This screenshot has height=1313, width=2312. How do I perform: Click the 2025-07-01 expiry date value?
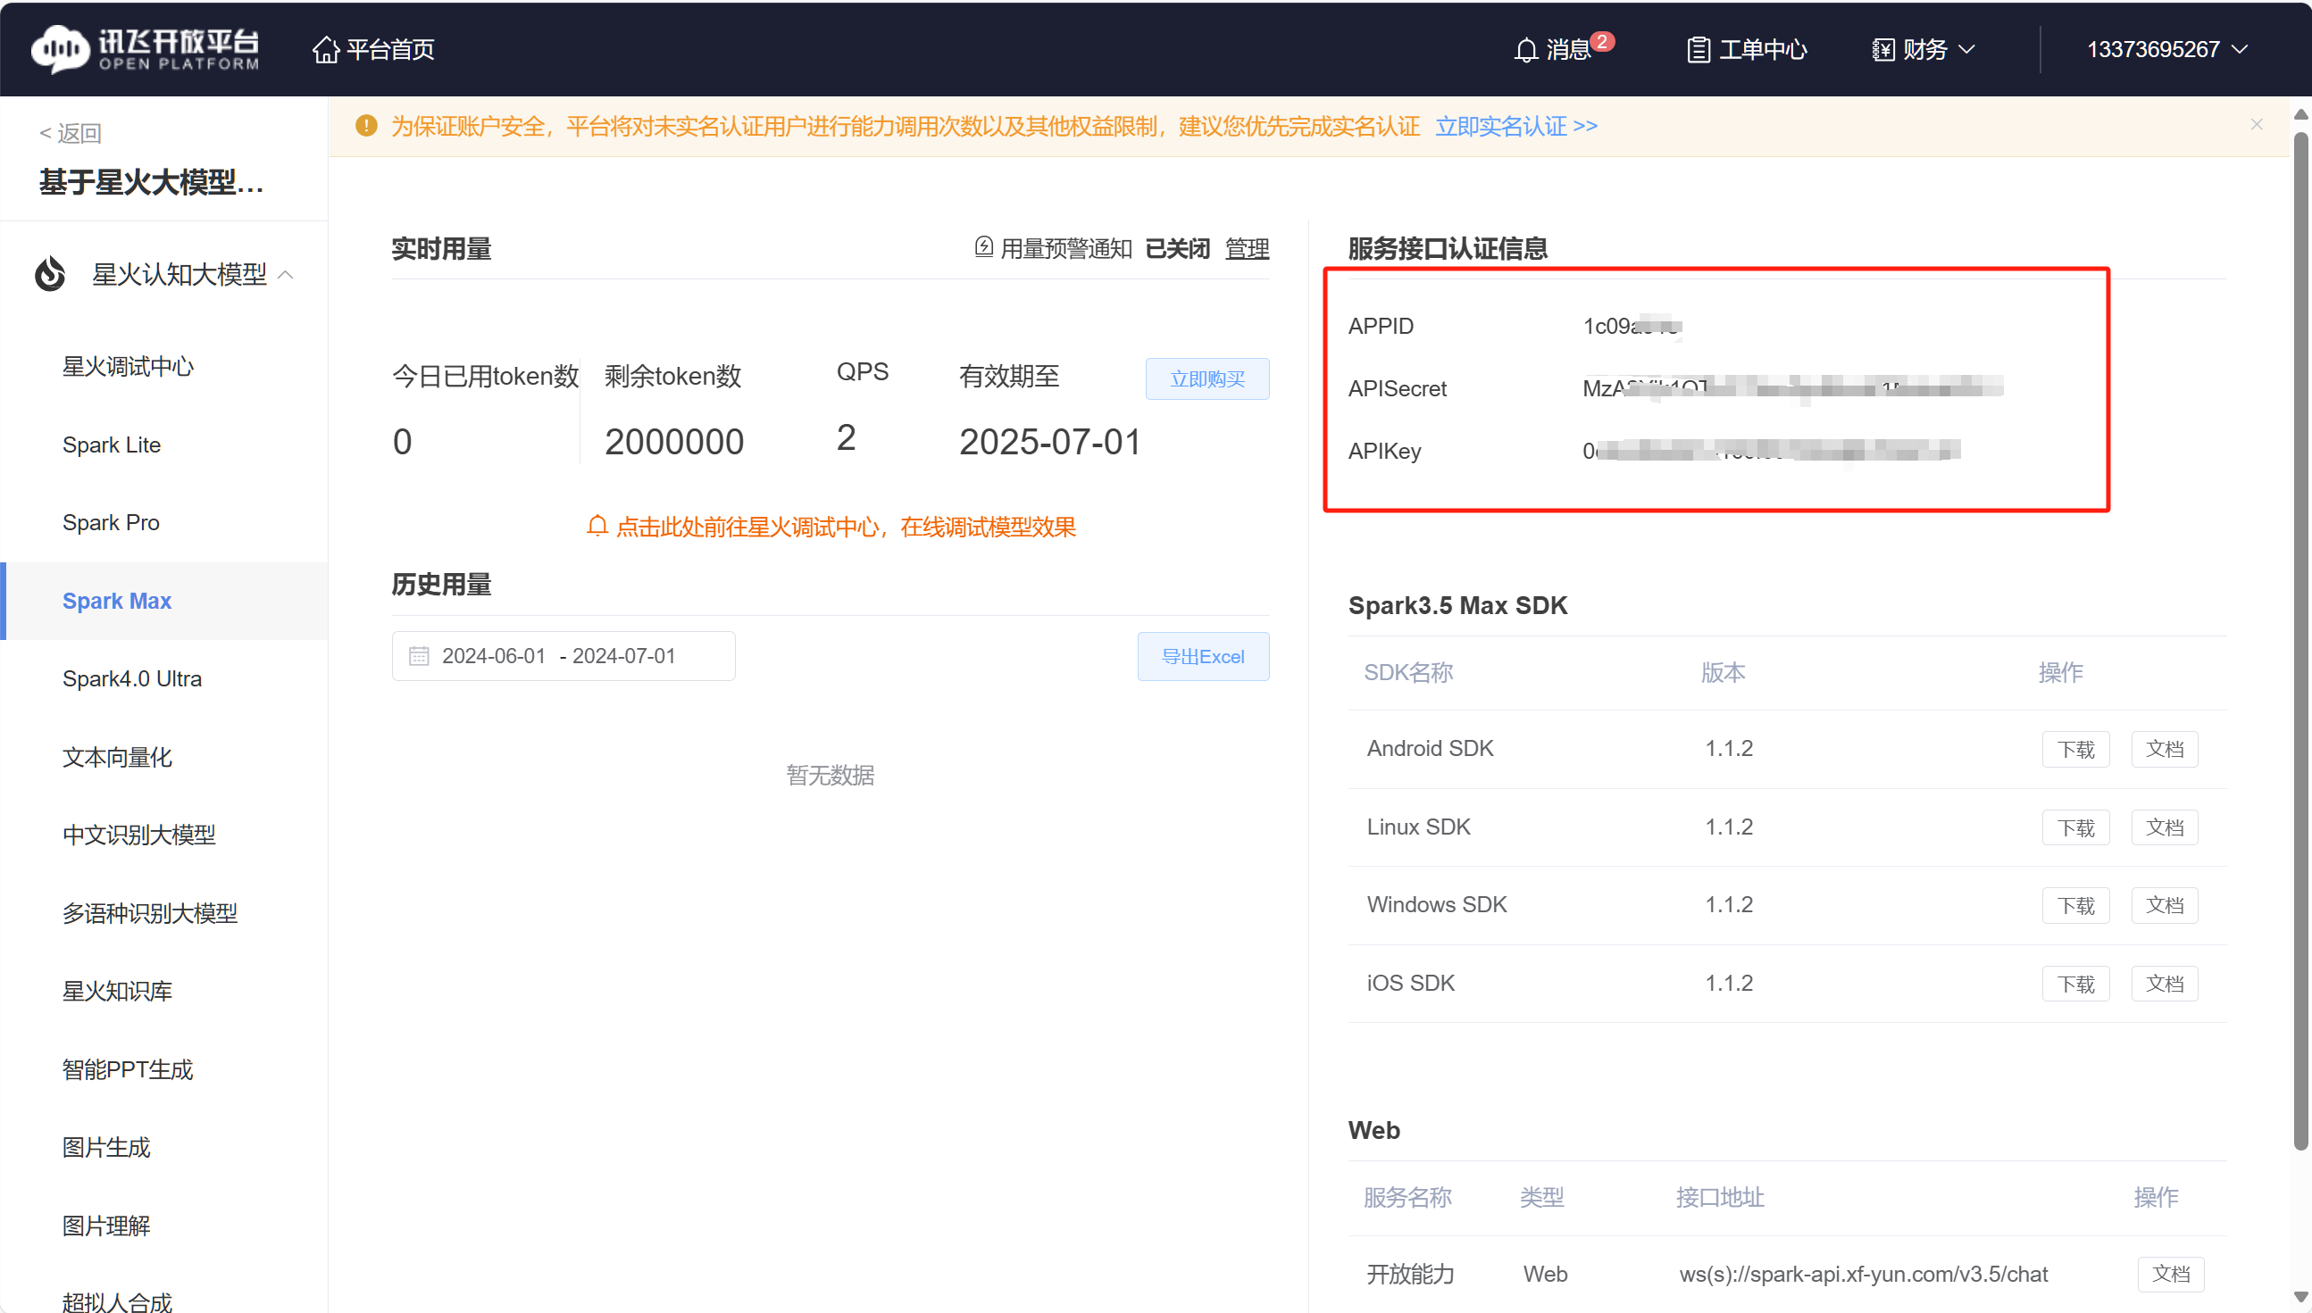pyautogui.click(x=1050, y=442)
